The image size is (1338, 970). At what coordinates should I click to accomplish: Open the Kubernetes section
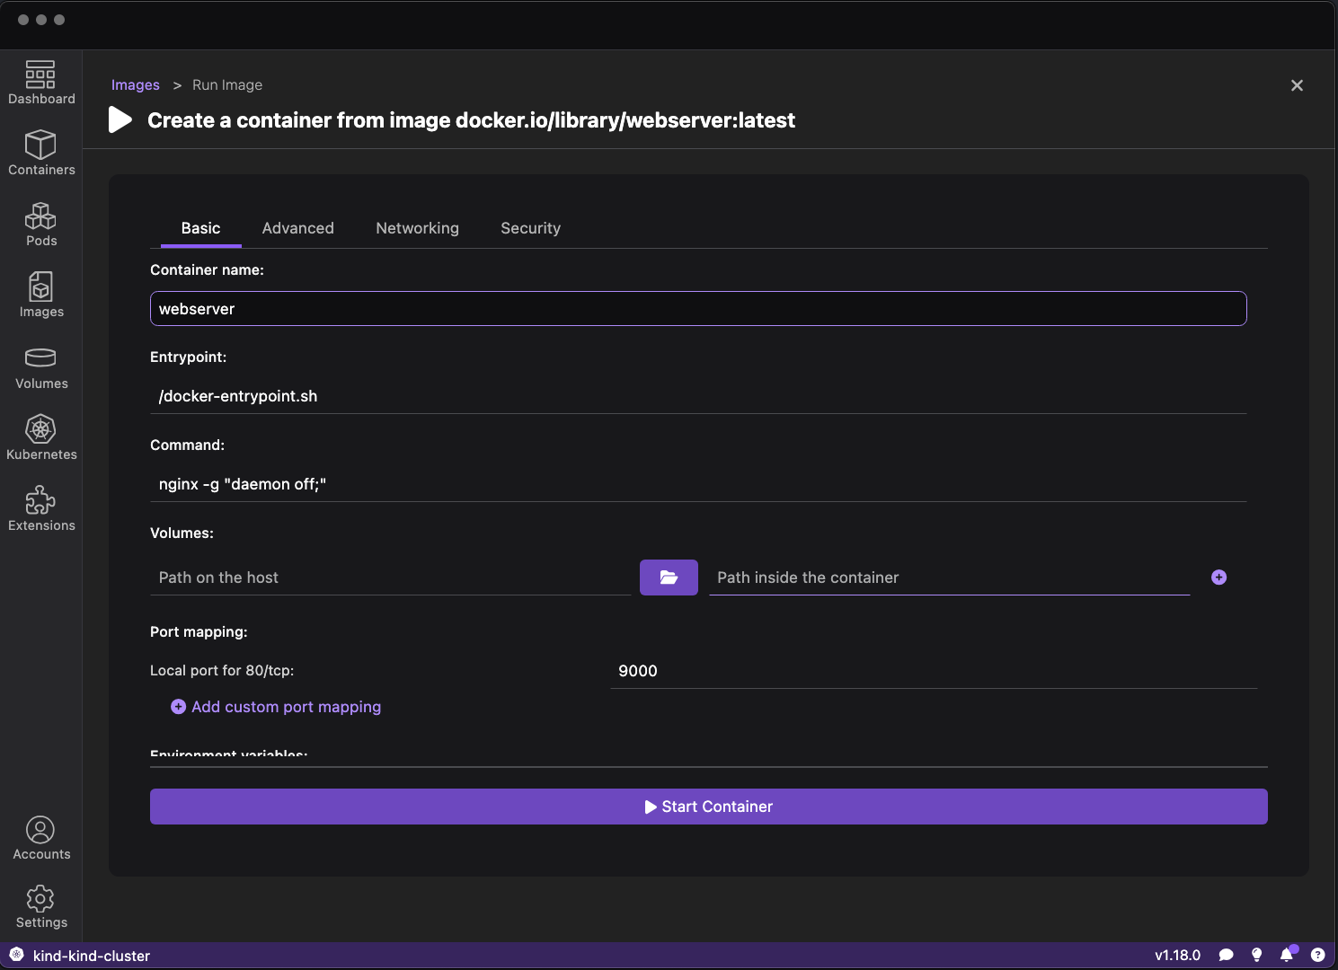tap(41, 438)
